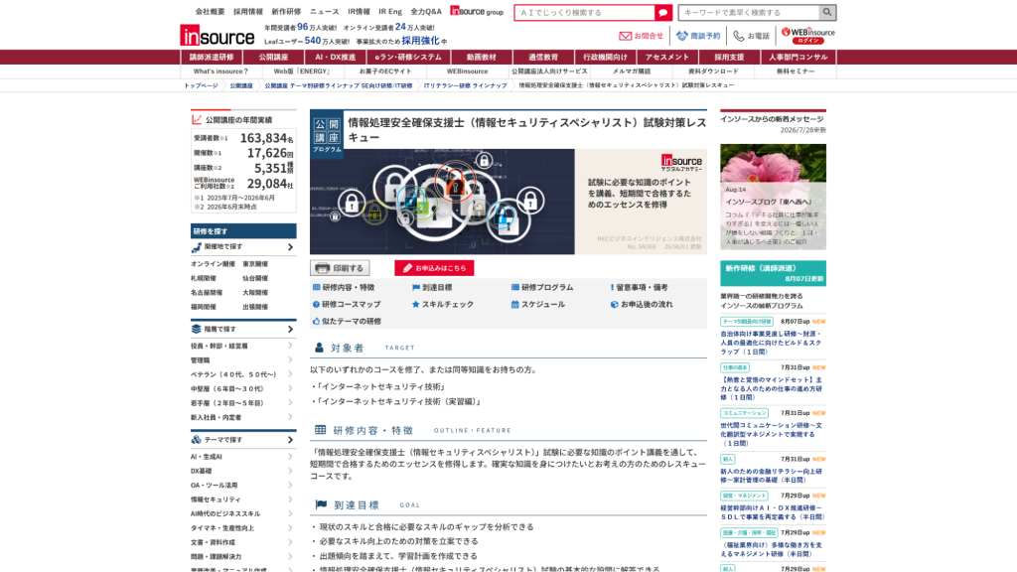1017x572 pixels.
Task: Click トップページ breadcrumb
Action: click(x=201, y=85)
